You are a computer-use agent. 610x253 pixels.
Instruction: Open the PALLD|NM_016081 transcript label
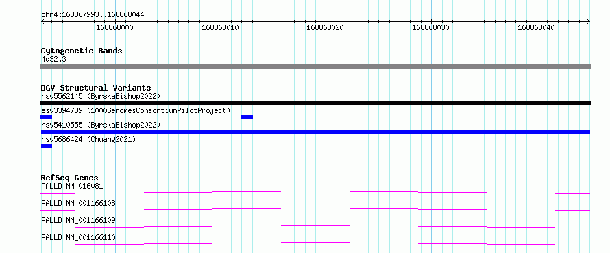[x=72, y=186]
